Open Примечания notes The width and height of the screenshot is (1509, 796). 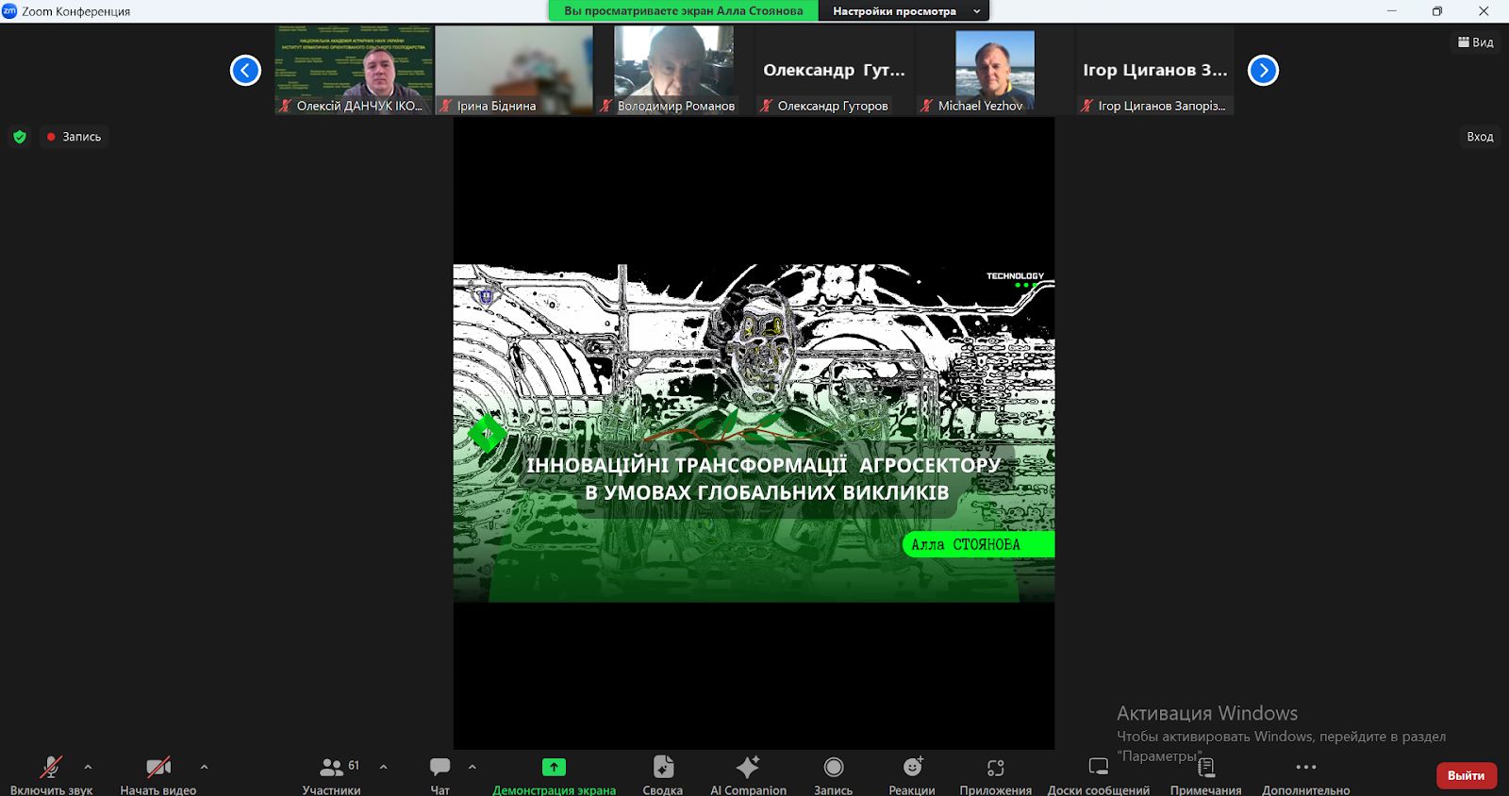coord(1205,775)
